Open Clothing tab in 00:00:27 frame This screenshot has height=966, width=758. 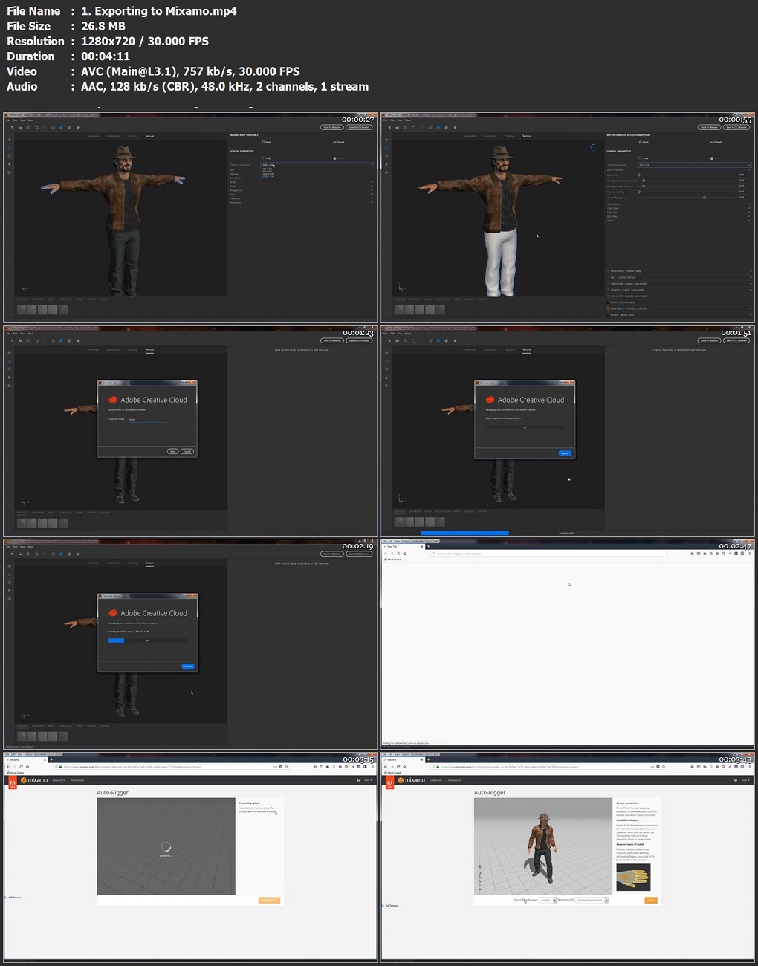click(132, 136)
